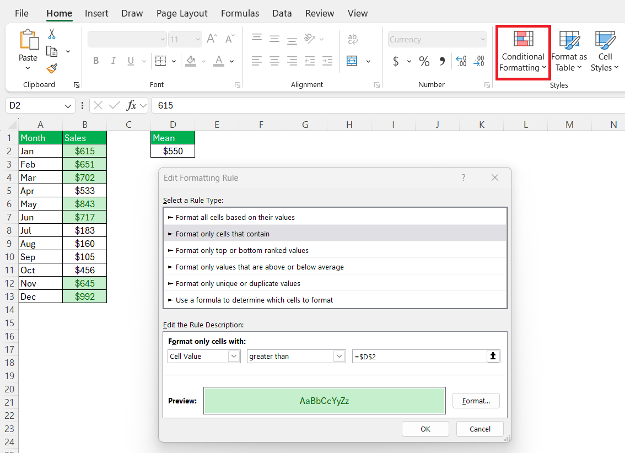Open the dialog help question mark

463,177
